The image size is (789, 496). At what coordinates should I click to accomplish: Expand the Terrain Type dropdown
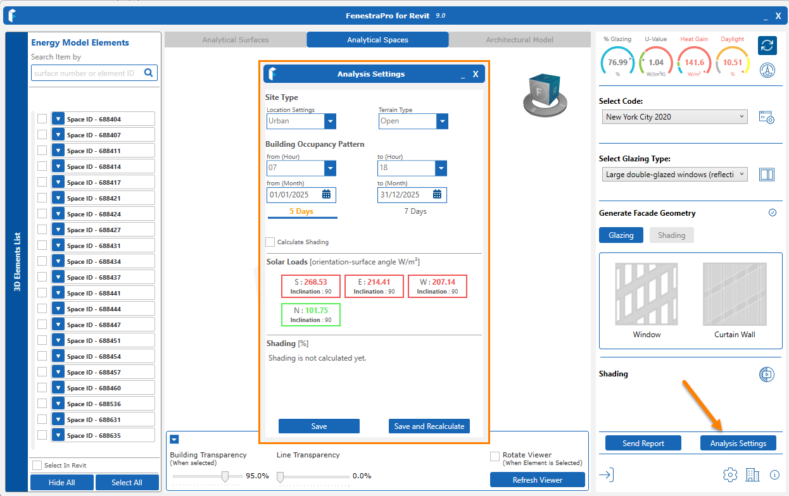click(441, 121)
